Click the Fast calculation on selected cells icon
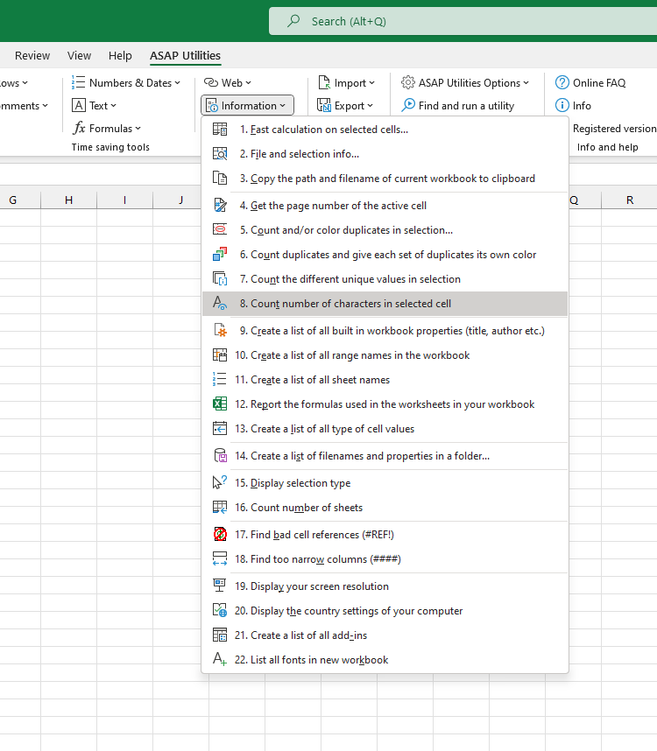 click(220, 130)
